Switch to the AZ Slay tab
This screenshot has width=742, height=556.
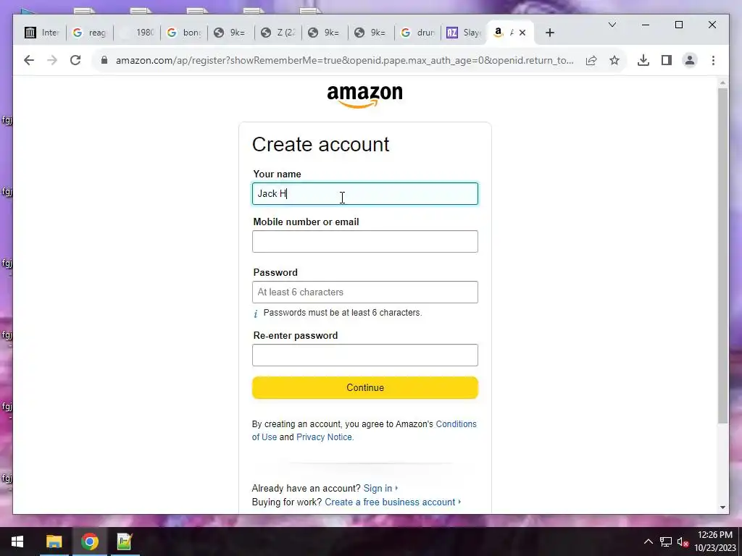[464, 33]
